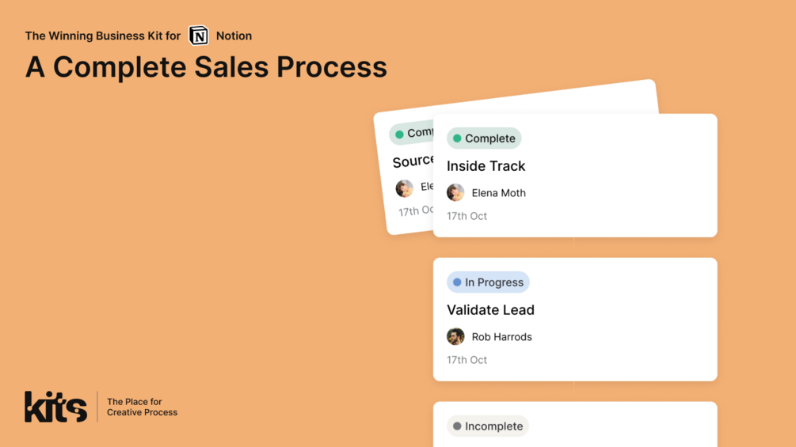
Task: Select the Incomplete status badge
Action: click(x=488, y=426)
